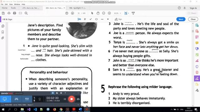
Task: Select the dot fill tool
Action: (x=108, y=19)
